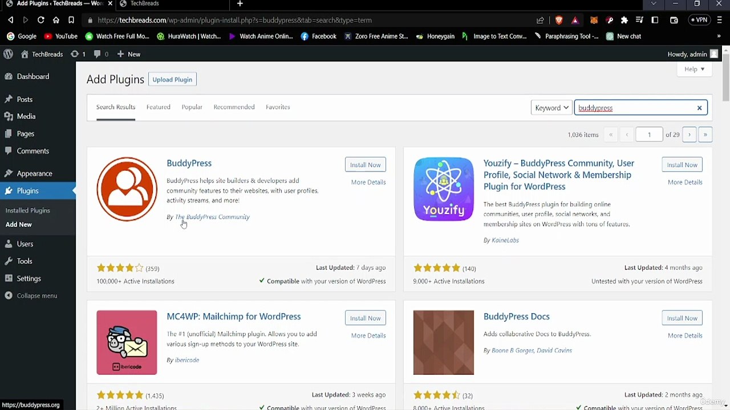The height and width of the screenshot is (410, 730).
Task: Go to the next page of results
Action: (689, 134)
